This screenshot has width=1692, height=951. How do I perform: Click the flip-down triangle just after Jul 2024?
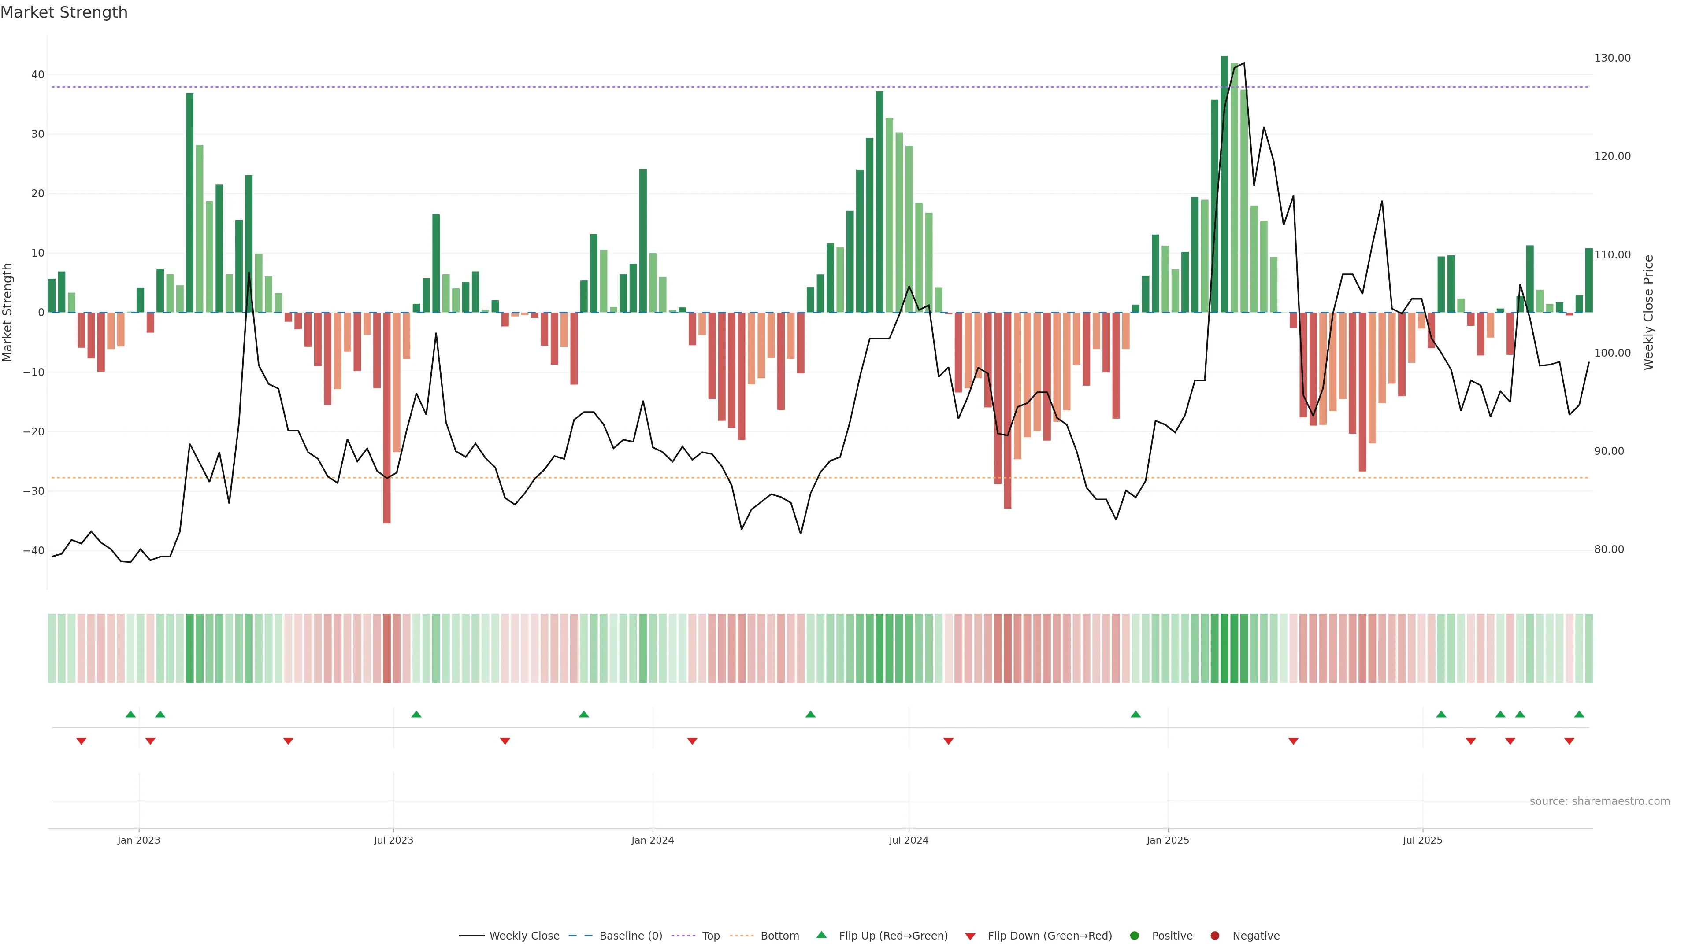pyautogui.click(x=949, y=741)
